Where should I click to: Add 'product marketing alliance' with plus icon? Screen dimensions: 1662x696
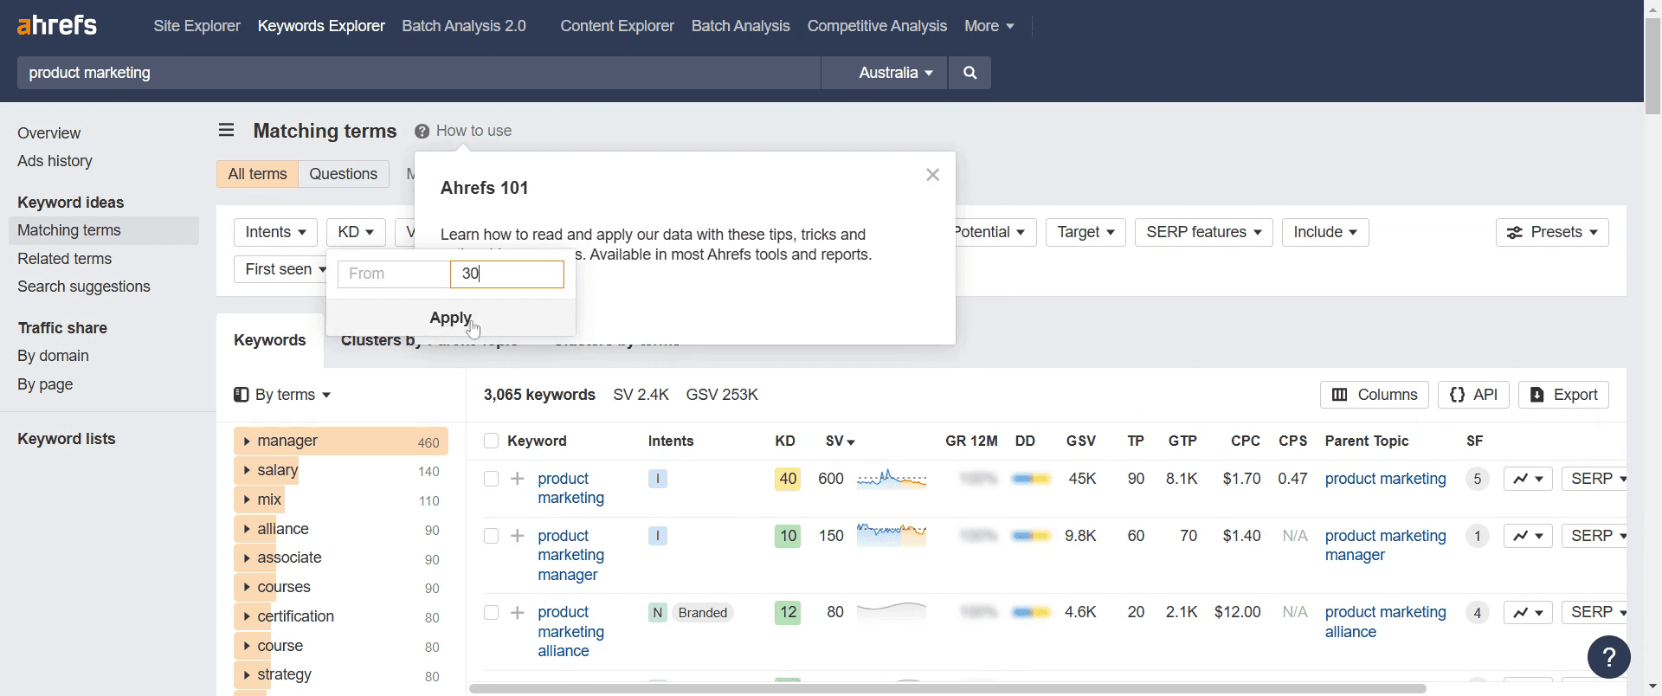(518, 612)
